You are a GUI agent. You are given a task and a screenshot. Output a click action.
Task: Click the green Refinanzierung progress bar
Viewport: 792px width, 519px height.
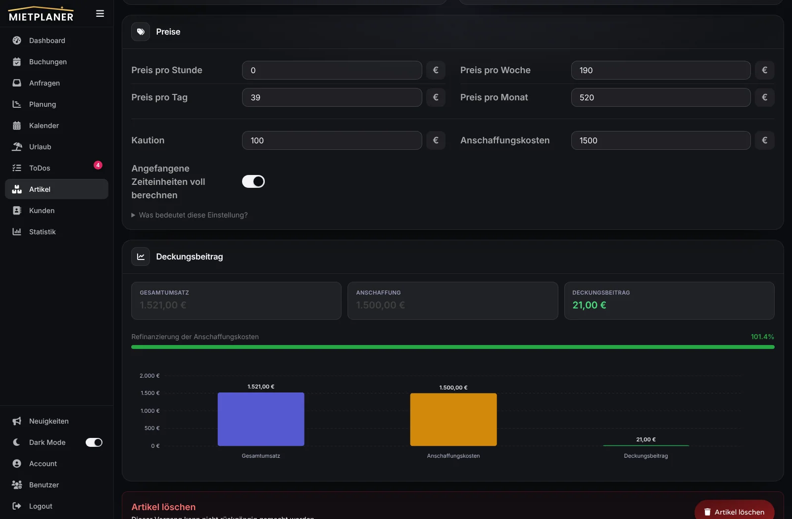453,347
